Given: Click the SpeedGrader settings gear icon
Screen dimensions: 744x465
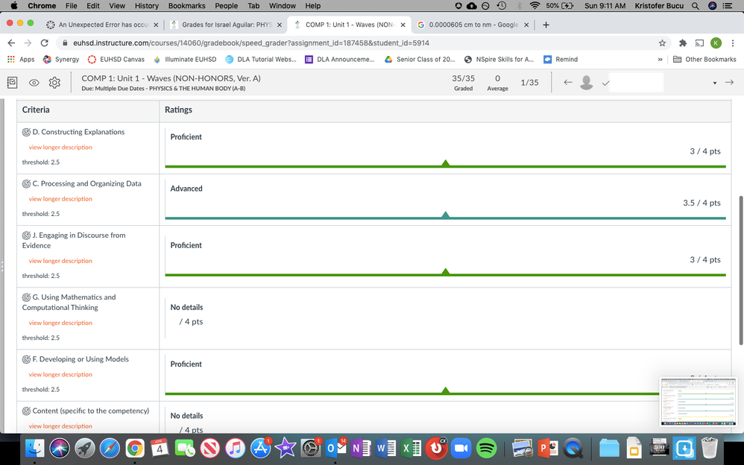Looking at the screenshot, I should click(x=54, y=83).
